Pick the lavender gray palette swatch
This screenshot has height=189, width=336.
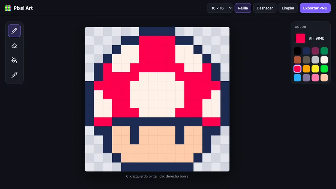tap(306, 78)
